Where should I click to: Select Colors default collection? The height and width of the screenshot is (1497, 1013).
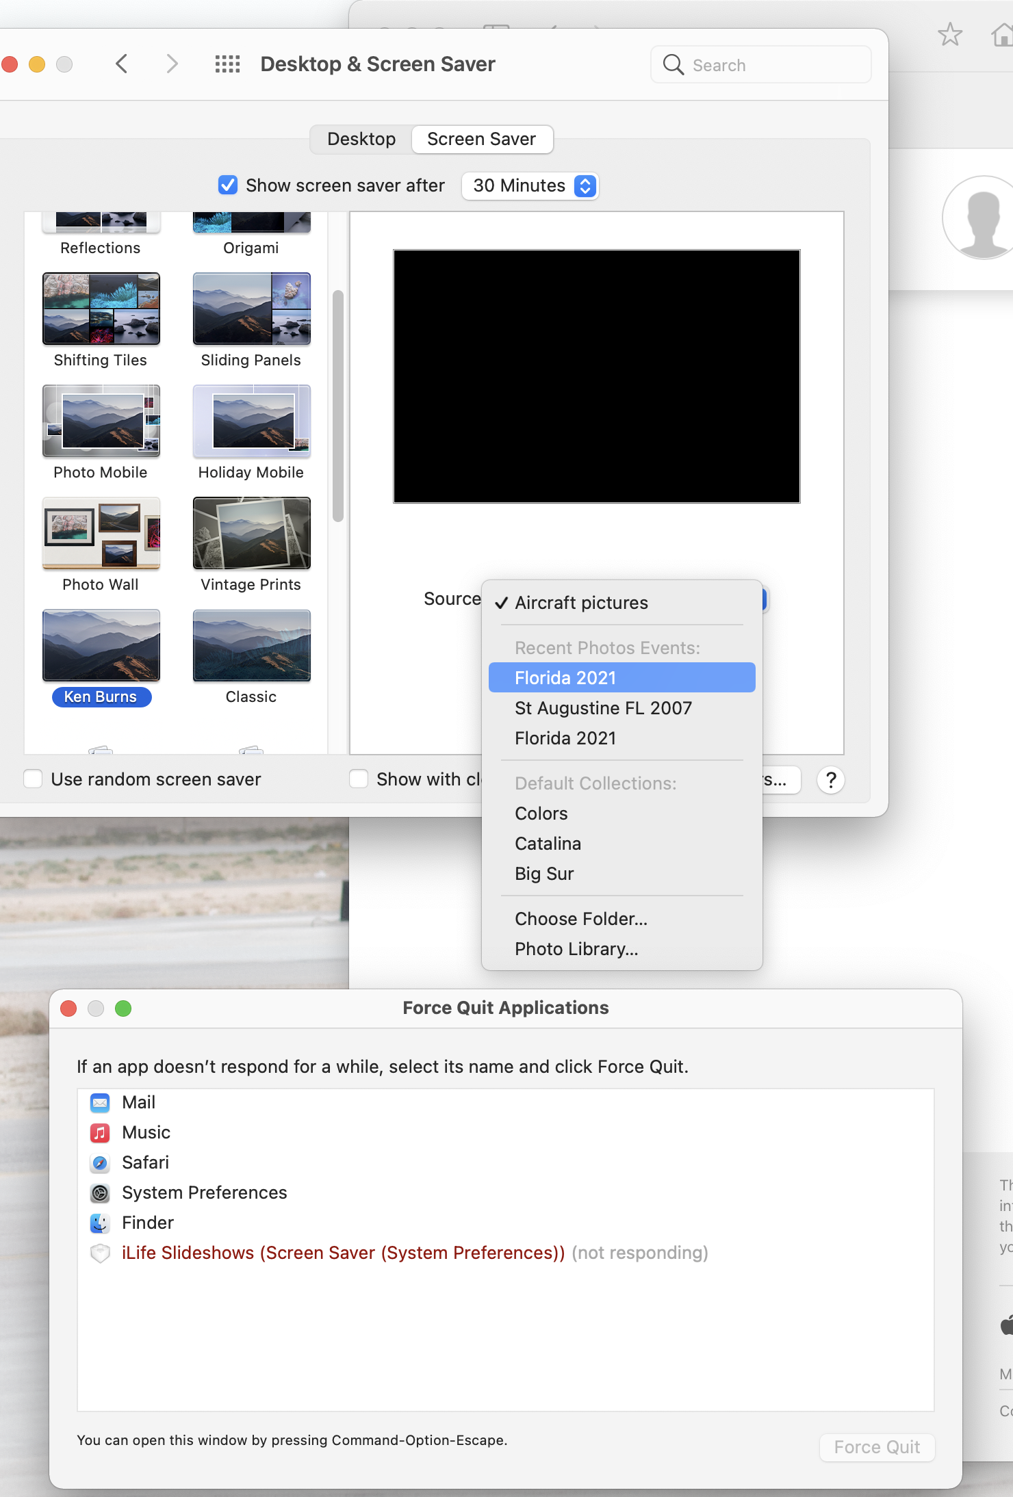click(x=622, y=813)
